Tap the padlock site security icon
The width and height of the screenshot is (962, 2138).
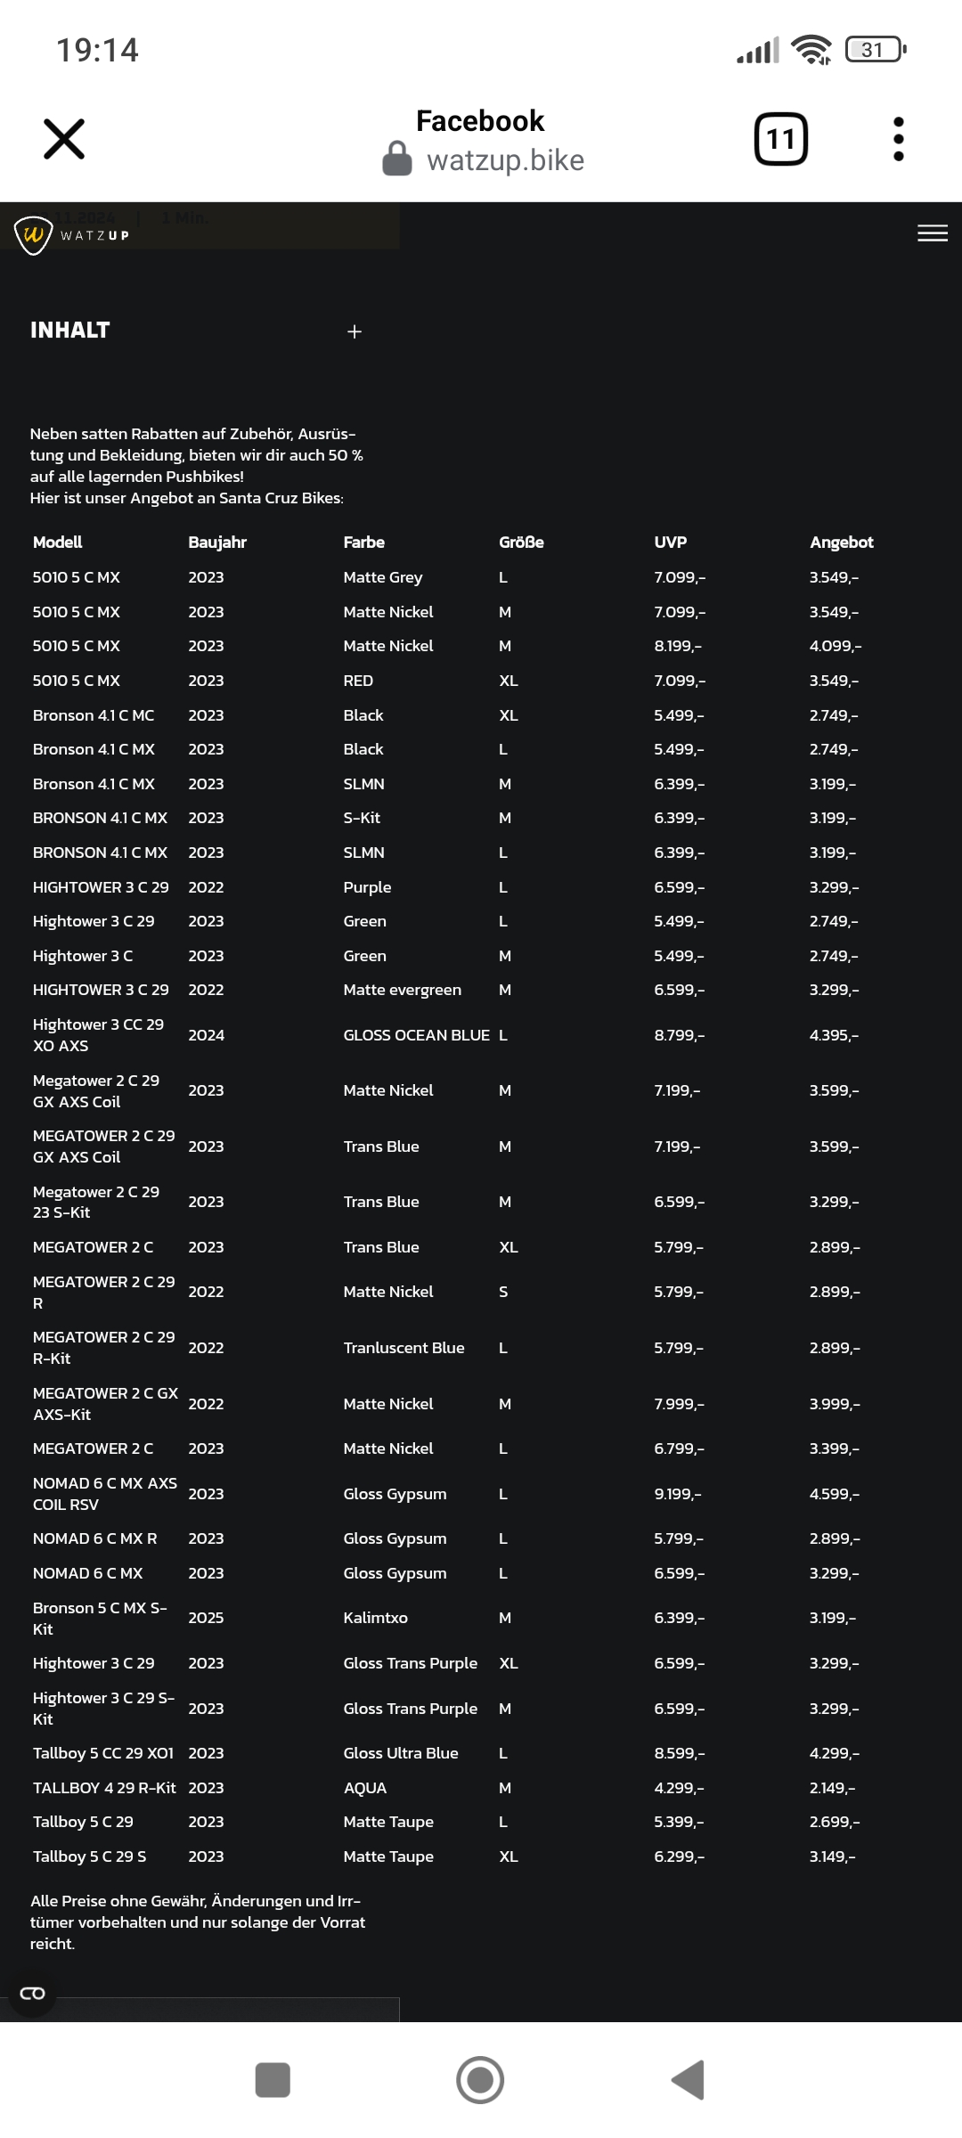(396, 160)
